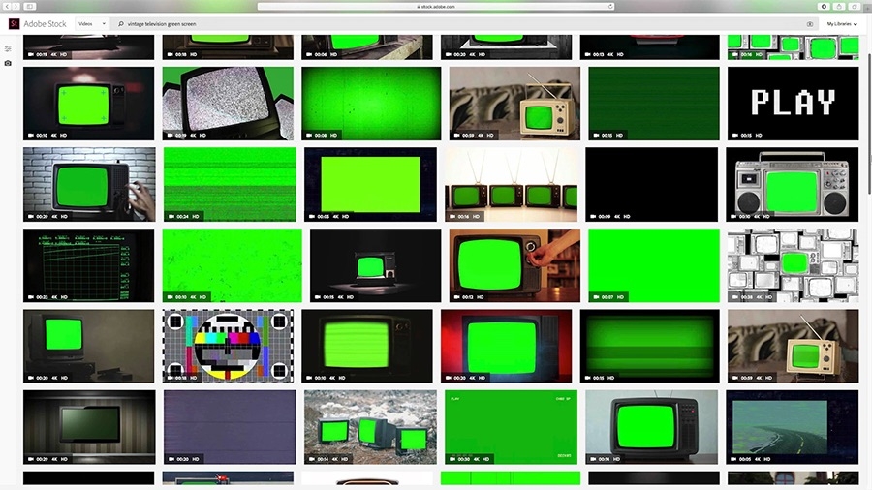Open the TV with crosshair green screen thumbnail
Viewport: 872px width, 490px height.
coord(89,104)
